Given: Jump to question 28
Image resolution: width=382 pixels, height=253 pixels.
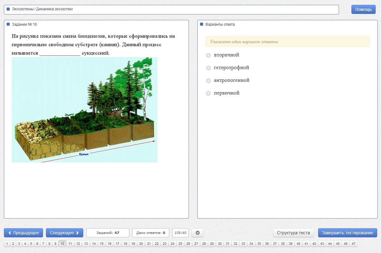Looking at the screenshot, I should pos(204,244).
